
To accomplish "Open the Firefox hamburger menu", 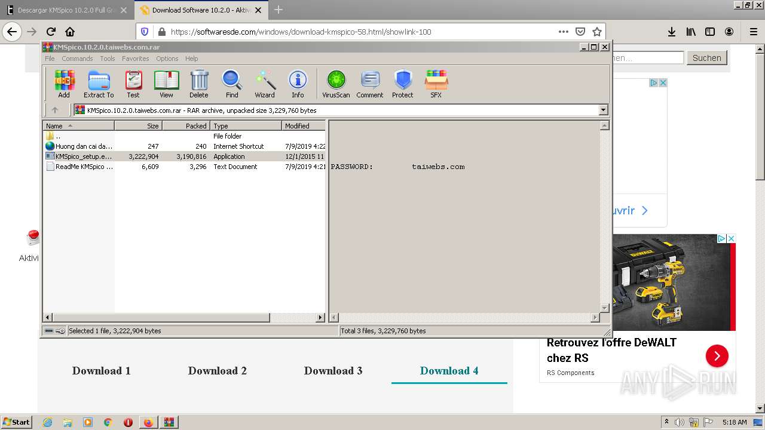I will pyautogui.click(x=753, y=32).
